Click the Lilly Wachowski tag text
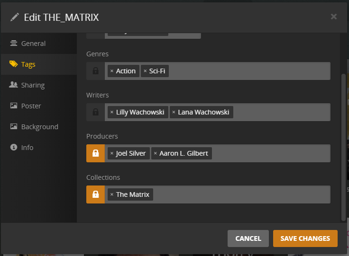 [x=140, y=112]
